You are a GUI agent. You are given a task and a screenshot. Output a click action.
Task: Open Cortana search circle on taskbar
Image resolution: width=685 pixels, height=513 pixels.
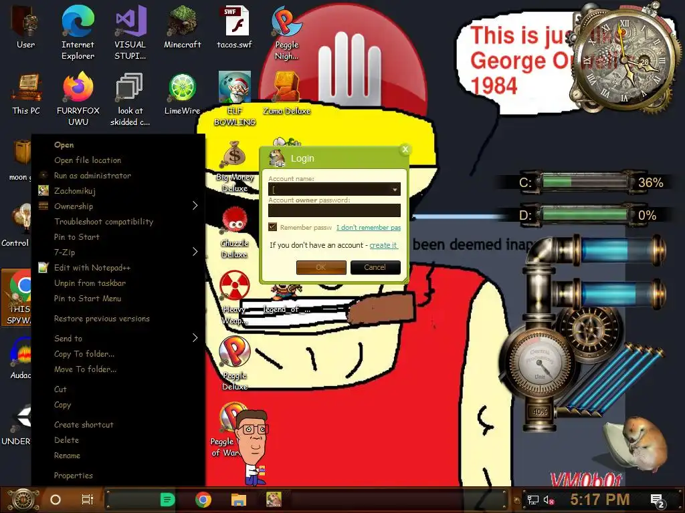tap(56, 500)
